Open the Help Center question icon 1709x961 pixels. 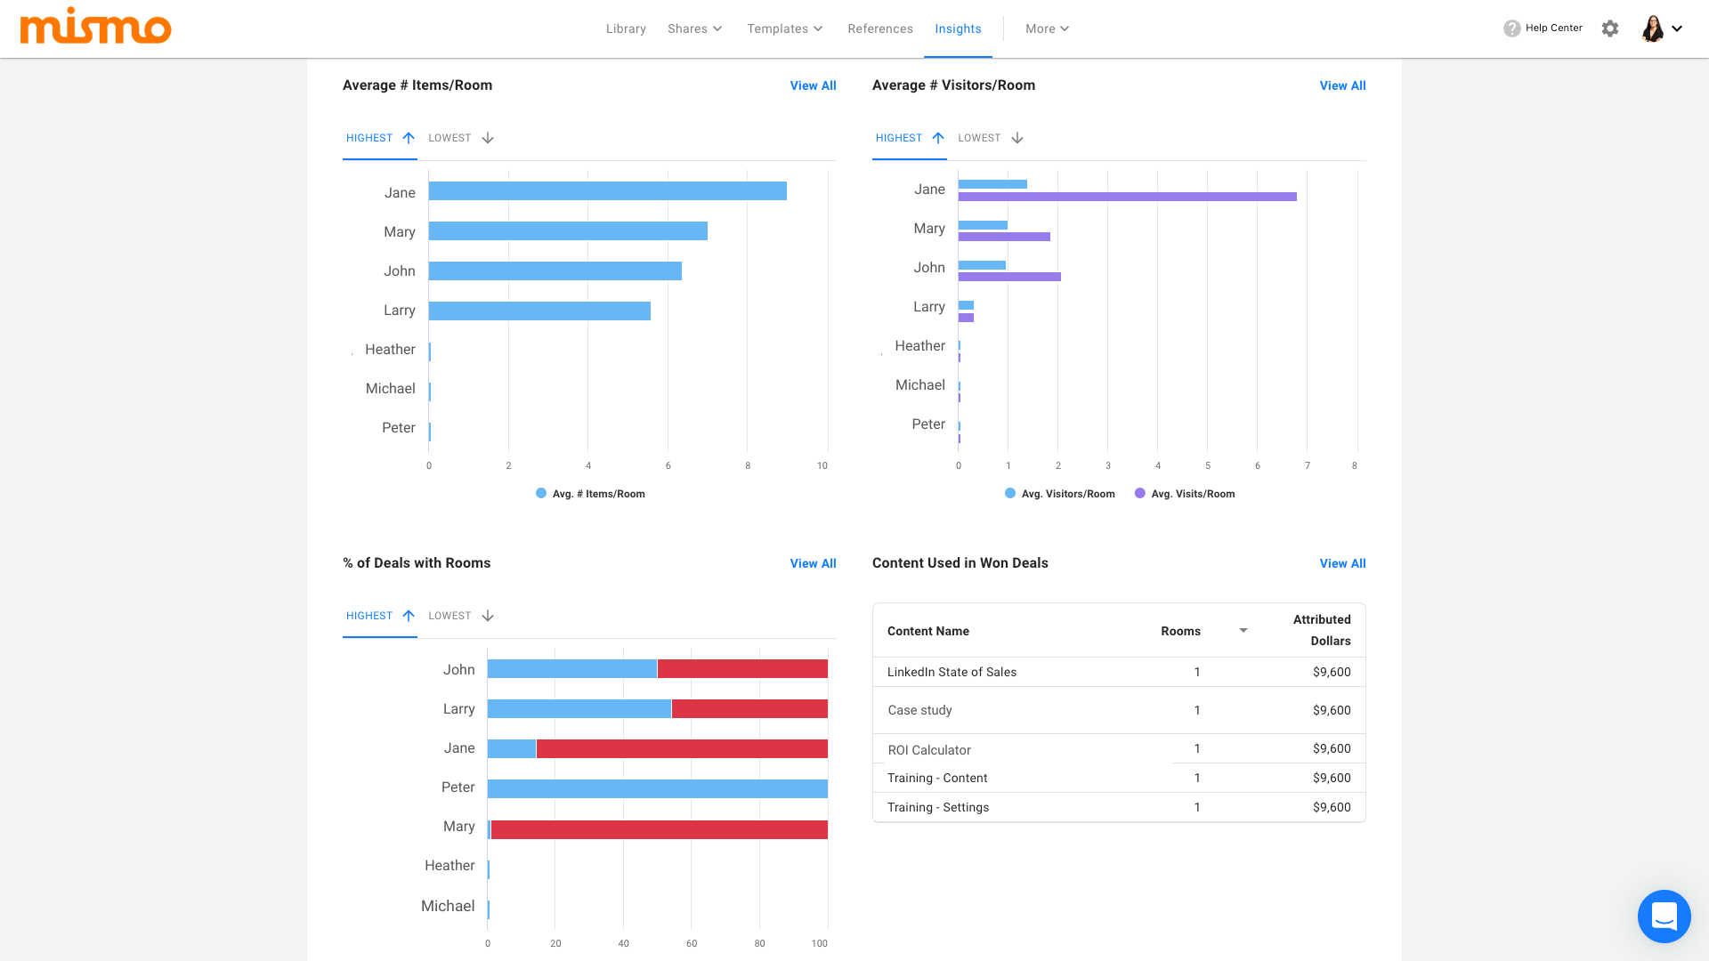(x=1511, y=28)
